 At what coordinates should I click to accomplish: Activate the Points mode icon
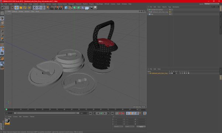(2, 31)
